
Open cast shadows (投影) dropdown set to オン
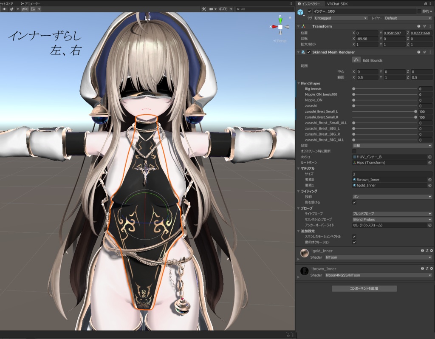click(x=392, y=196)
